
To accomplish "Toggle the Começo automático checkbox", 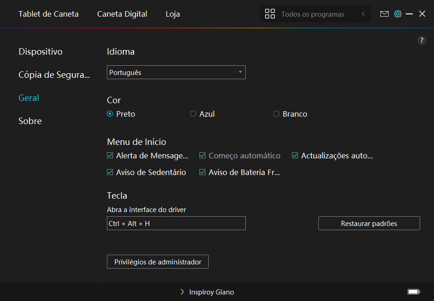I will [x=202, y=155].
